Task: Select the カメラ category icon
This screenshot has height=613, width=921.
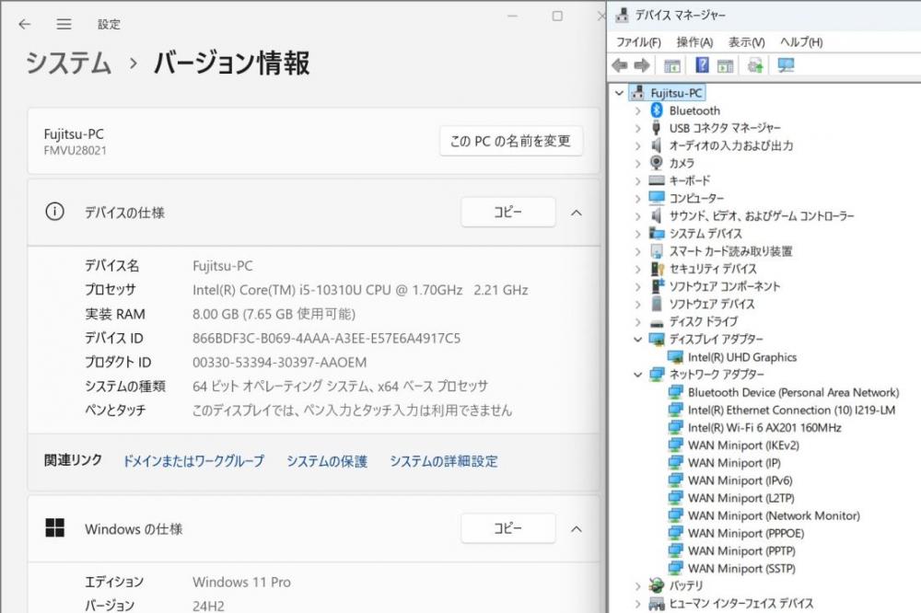Action: click(657, 163)
